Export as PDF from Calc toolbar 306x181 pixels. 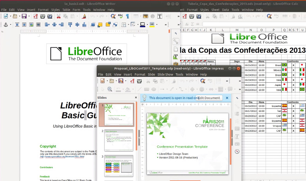[185, 16]
